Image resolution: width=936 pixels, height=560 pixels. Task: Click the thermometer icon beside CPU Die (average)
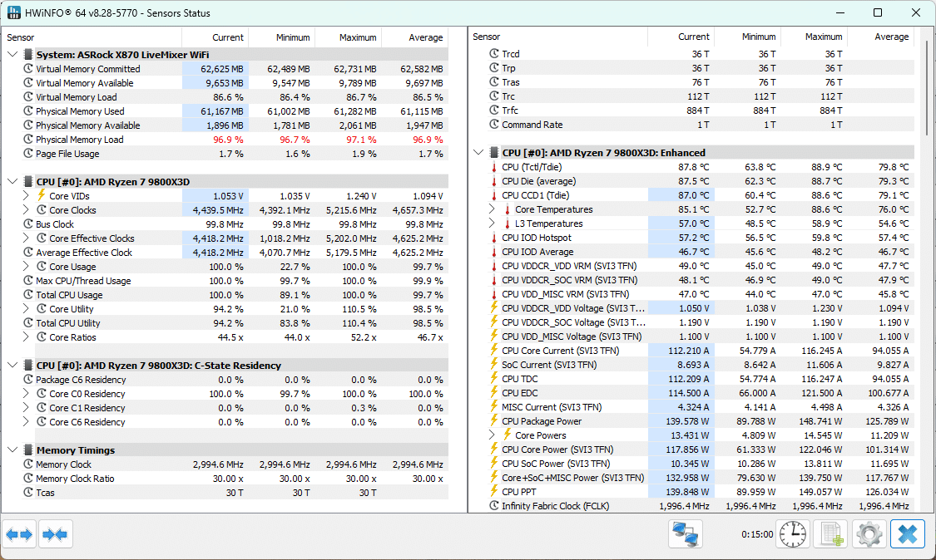pos(493,181)
